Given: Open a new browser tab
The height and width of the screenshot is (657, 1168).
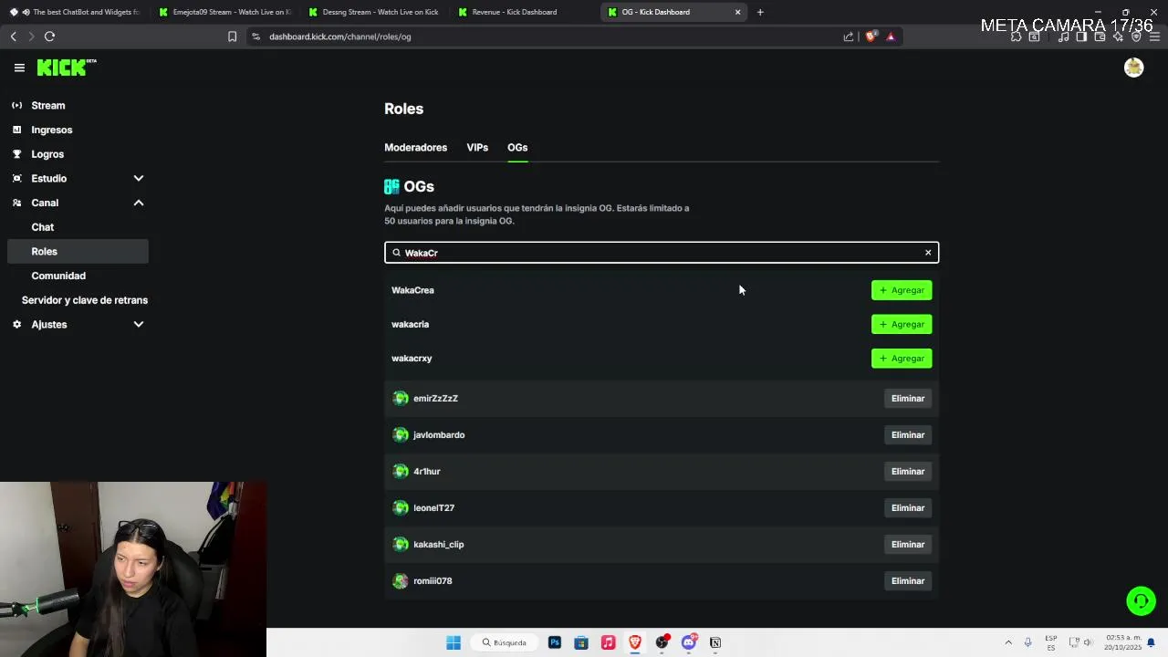Looking at the screenshot, I should point(760,12).
